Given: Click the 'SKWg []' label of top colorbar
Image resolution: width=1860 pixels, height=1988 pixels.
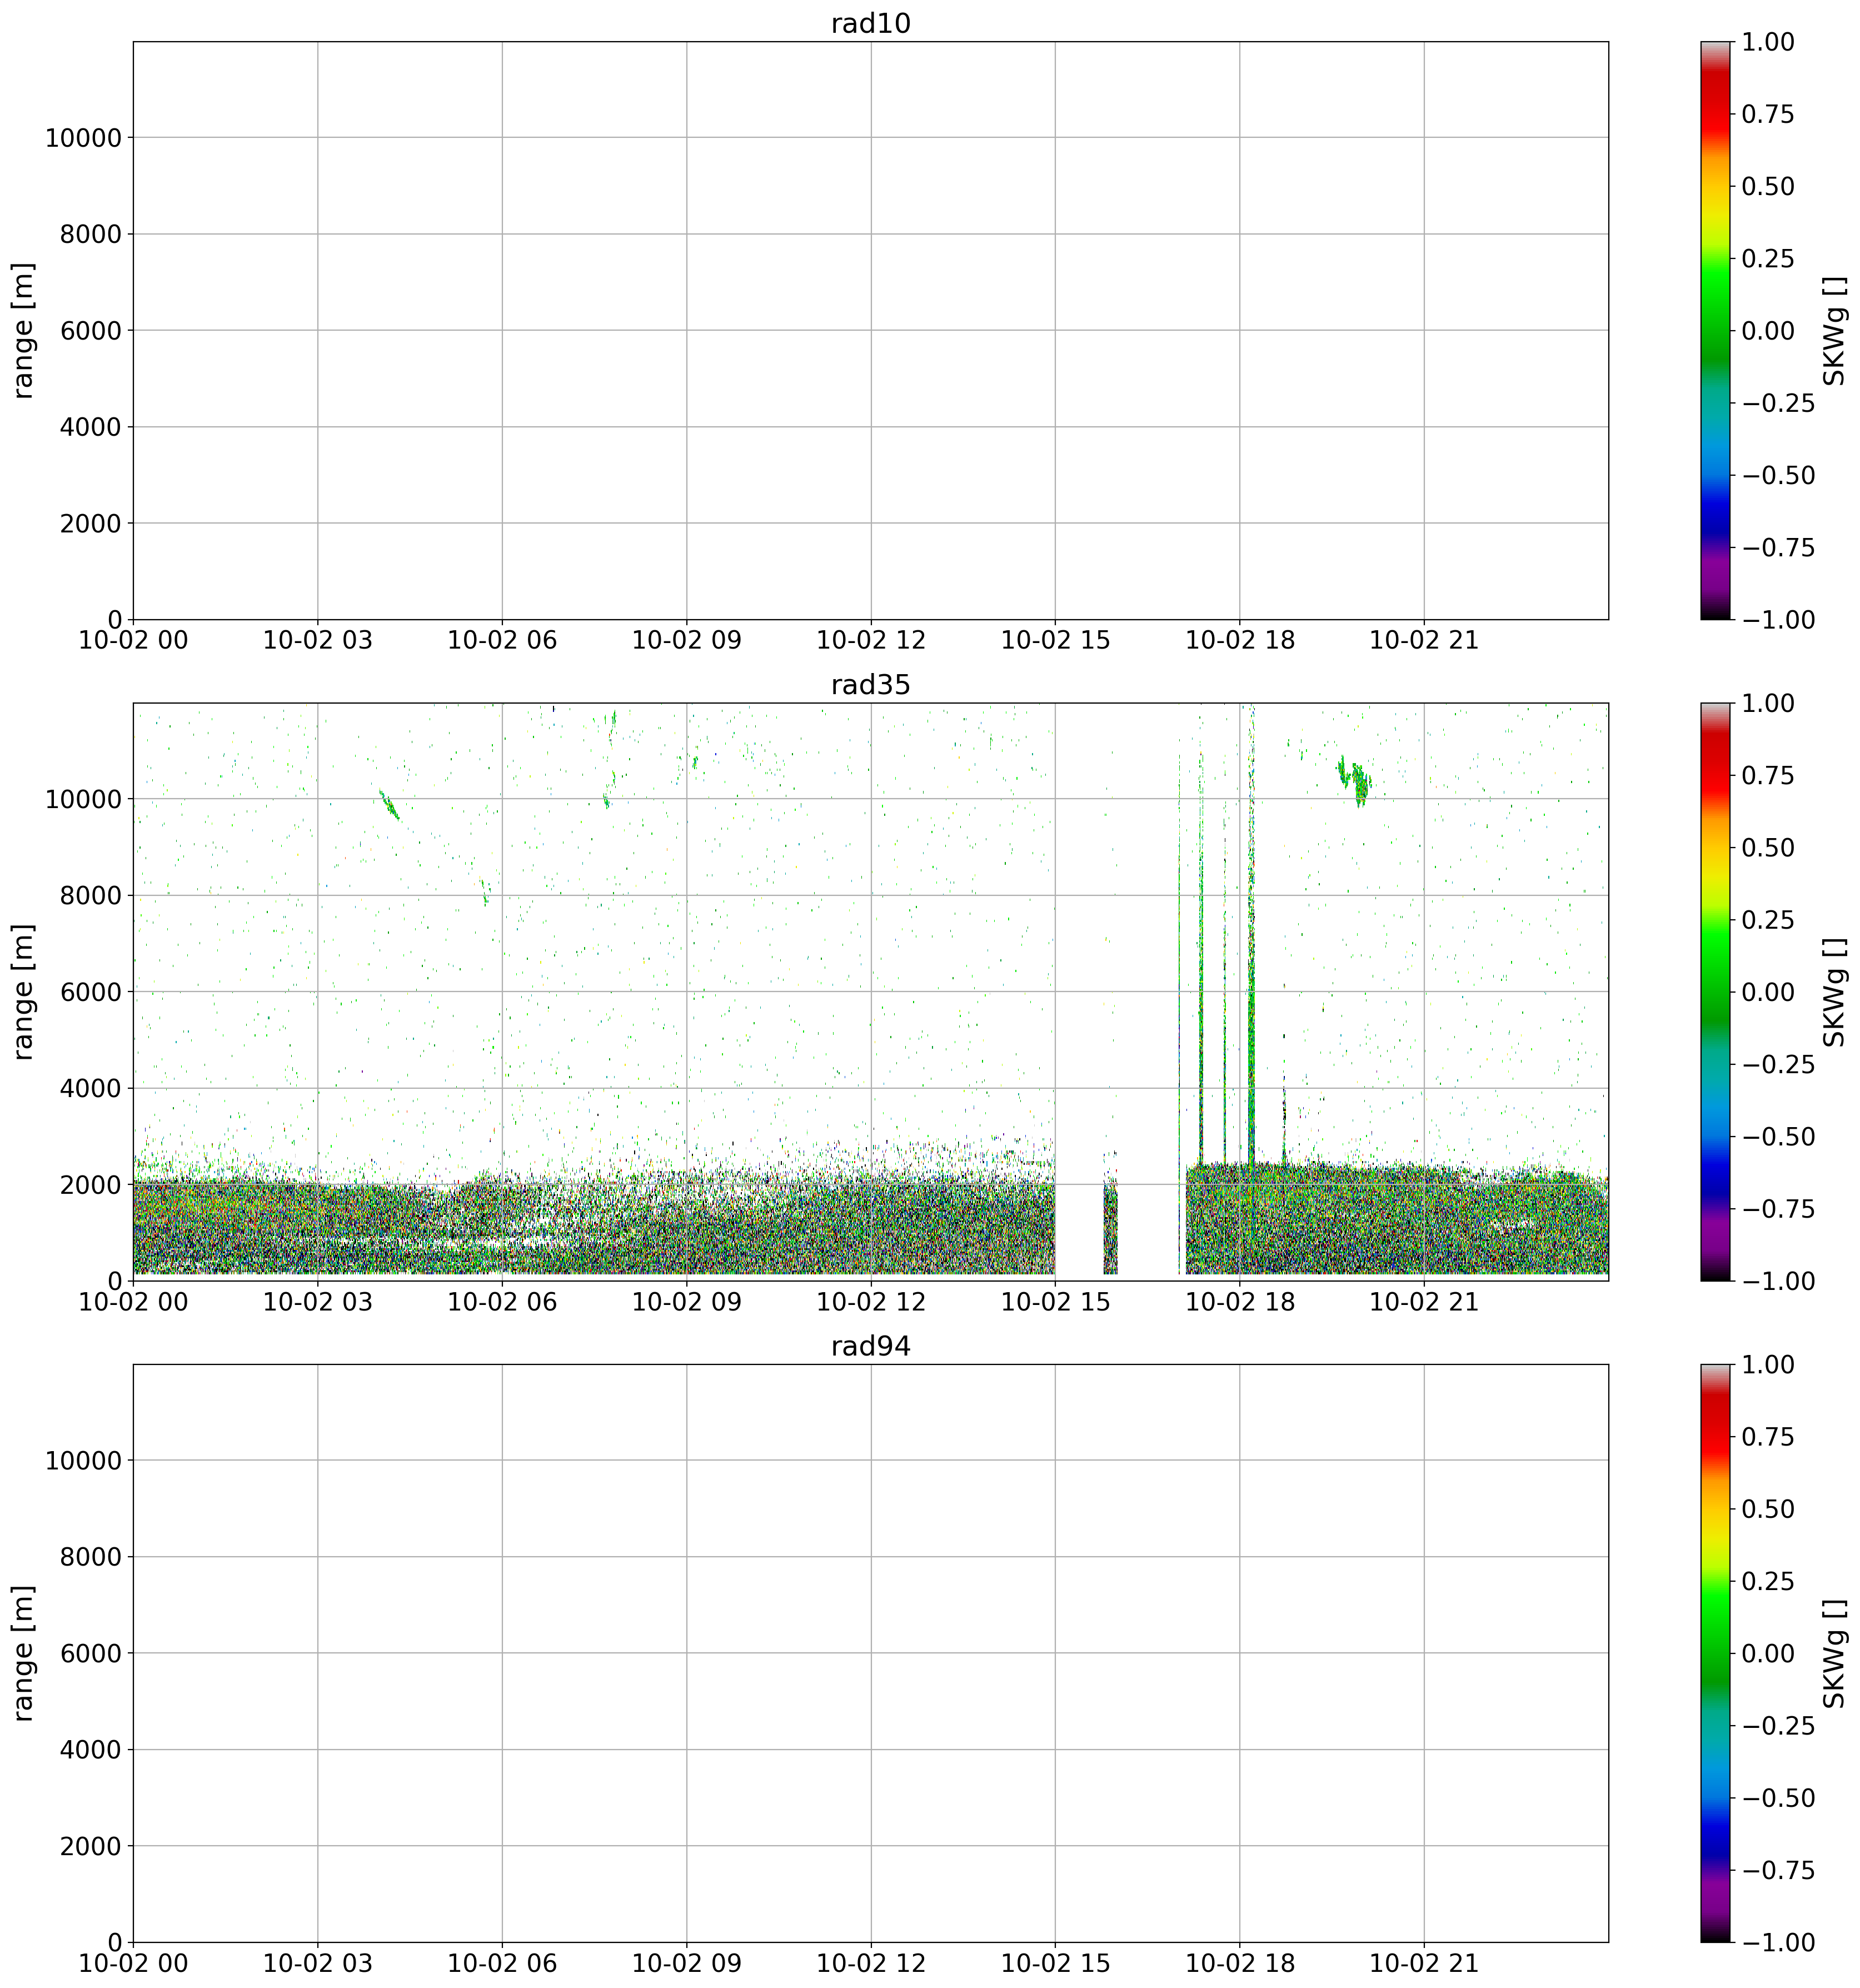Looking at the screenshot, I should tap(1833, 330).
